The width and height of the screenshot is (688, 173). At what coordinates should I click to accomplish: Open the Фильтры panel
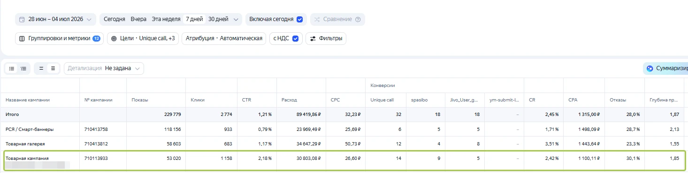(326, 38)
